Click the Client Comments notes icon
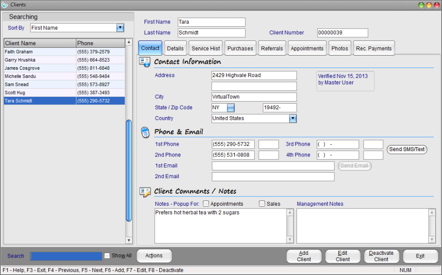The width and height of the screenshot is (442, 275). [145, 192]
